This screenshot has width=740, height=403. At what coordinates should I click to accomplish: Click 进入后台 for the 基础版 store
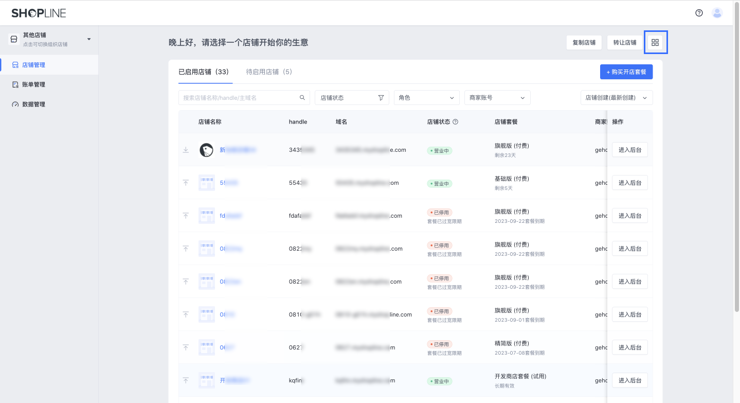(x=630, y=183)
